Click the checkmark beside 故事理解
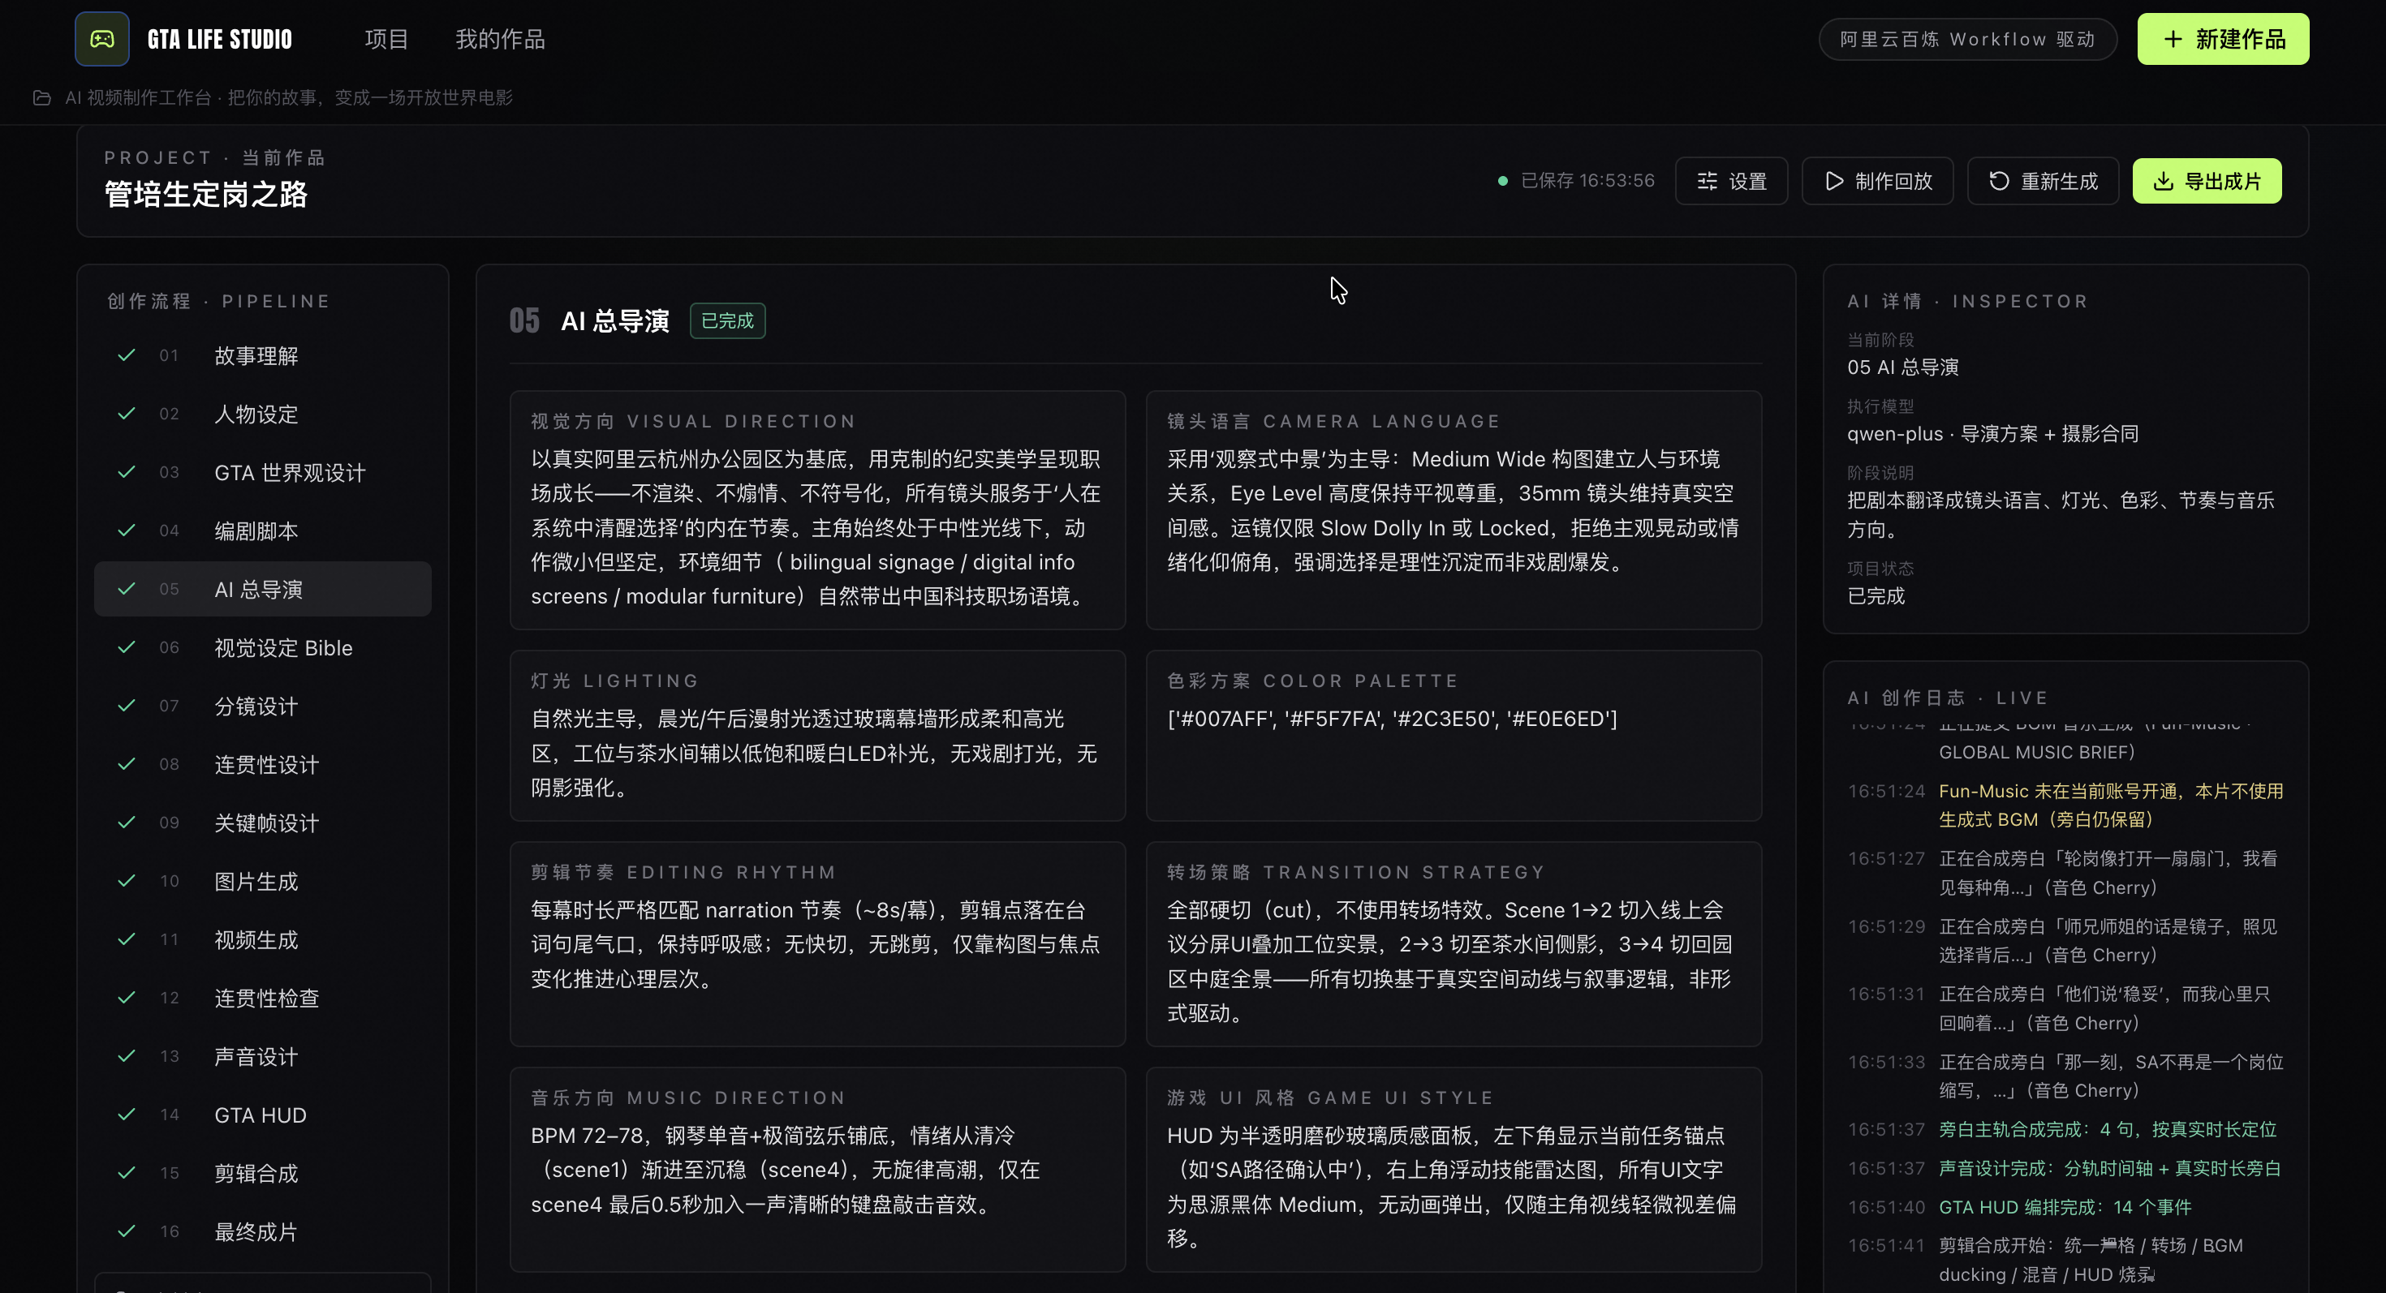 point(127,355)
